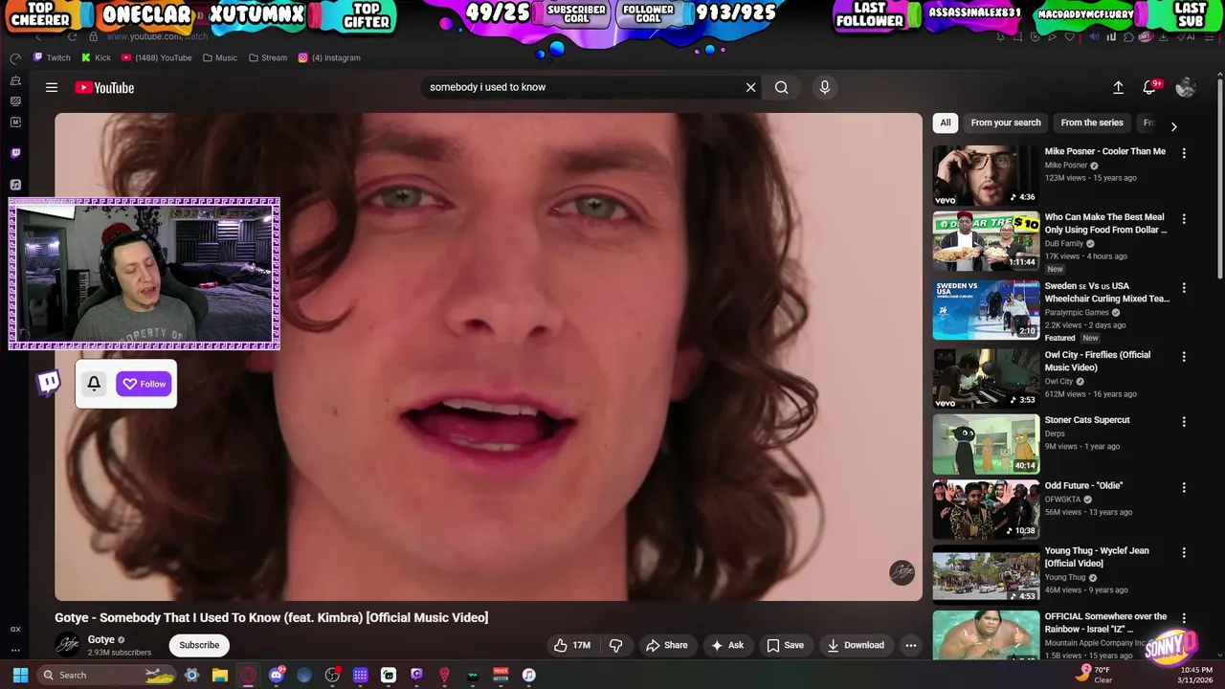1225x689 pixels.
Task: Open File Explorer from taskbar
Action: [219, 675]
